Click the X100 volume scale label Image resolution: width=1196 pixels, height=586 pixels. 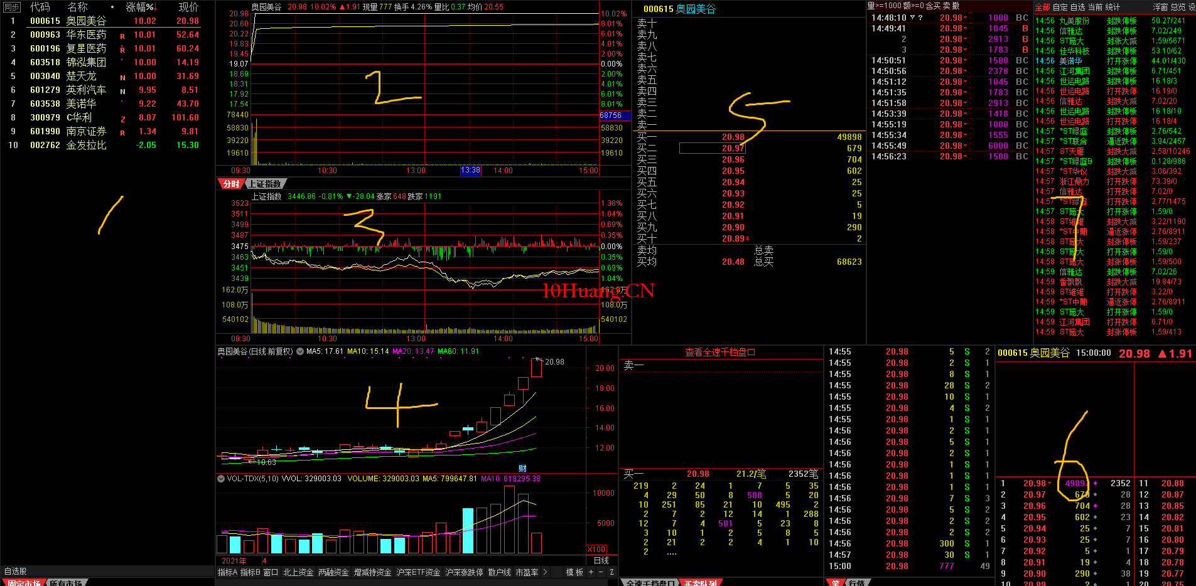[x=596, y=550]
